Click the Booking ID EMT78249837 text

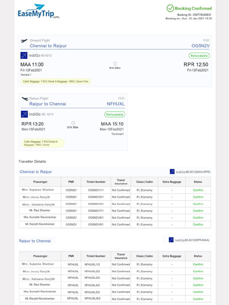coord(194,15)
